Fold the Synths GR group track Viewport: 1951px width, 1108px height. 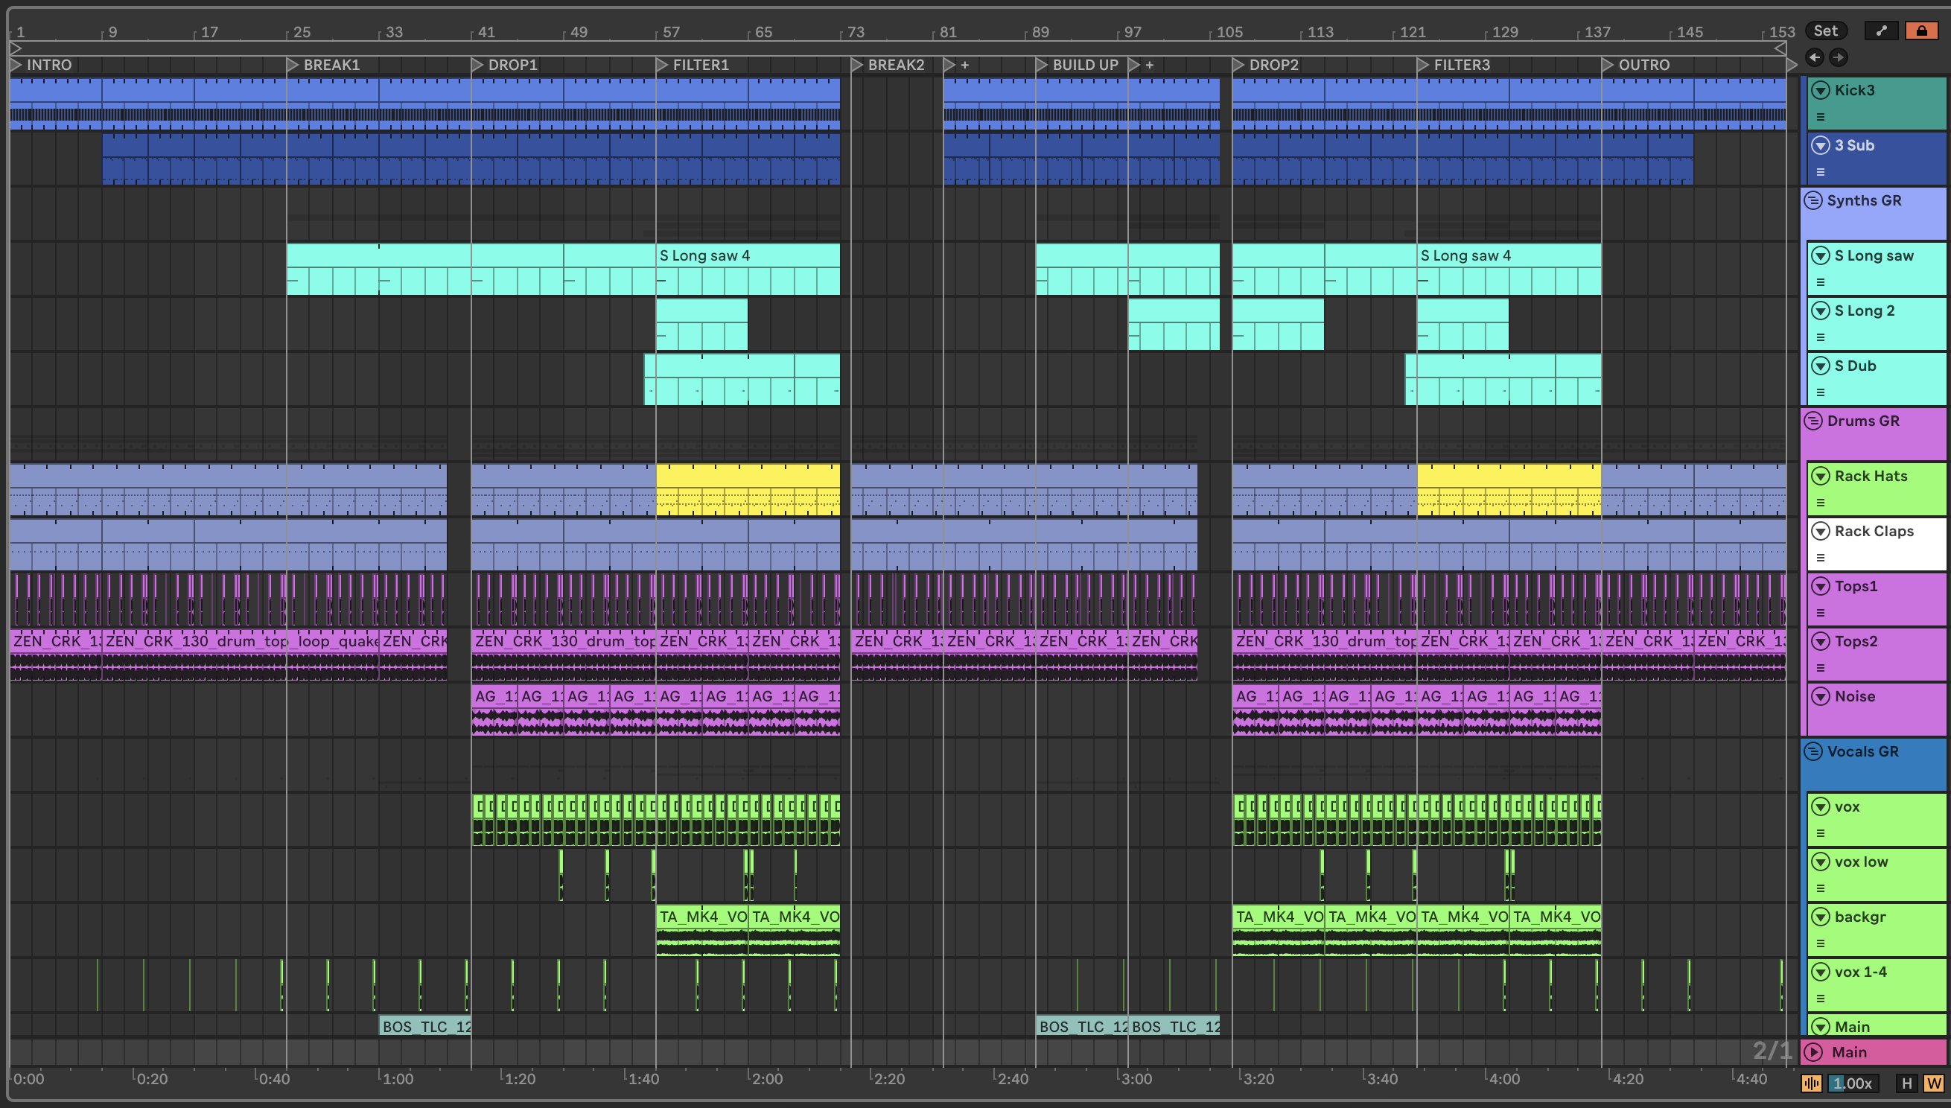[x=1814, y=201]
